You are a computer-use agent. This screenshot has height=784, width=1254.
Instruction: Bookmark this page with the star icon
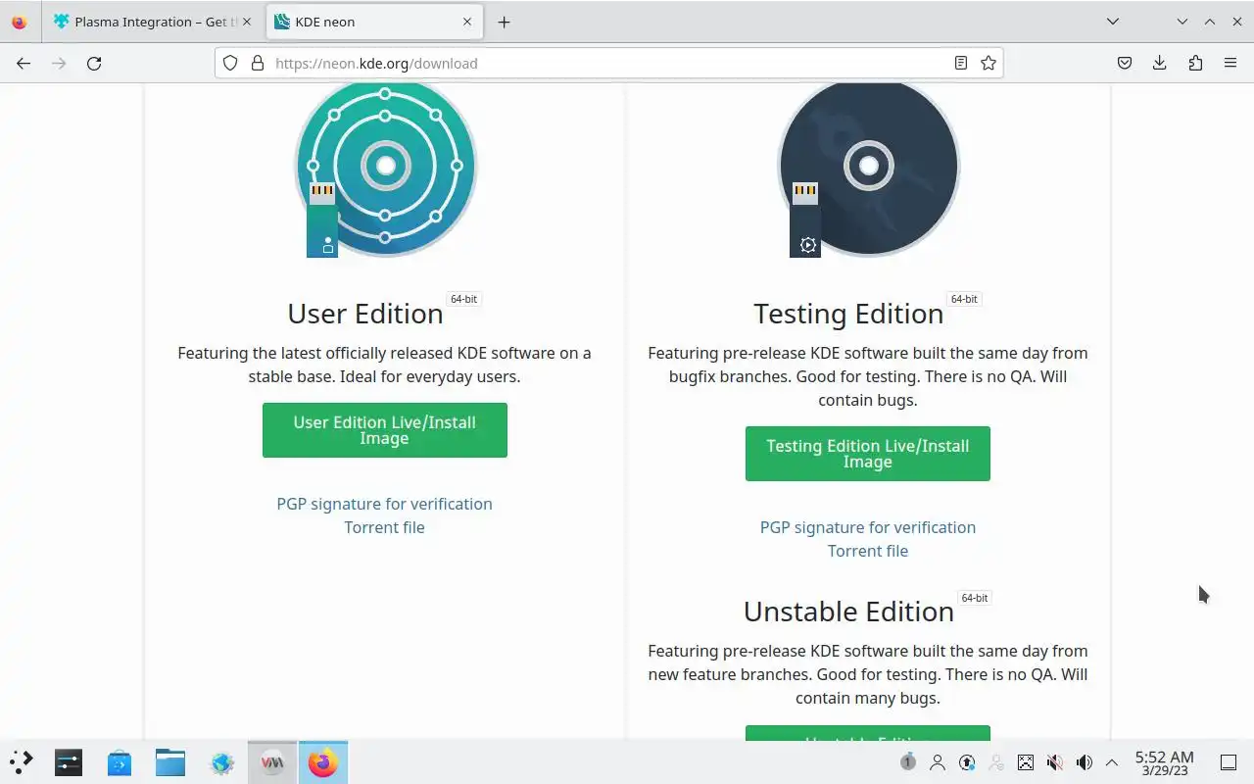pyautogui.click(x=989, y=63)
